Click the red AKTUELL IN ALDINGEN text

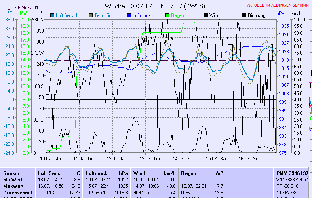pos(278,6)
